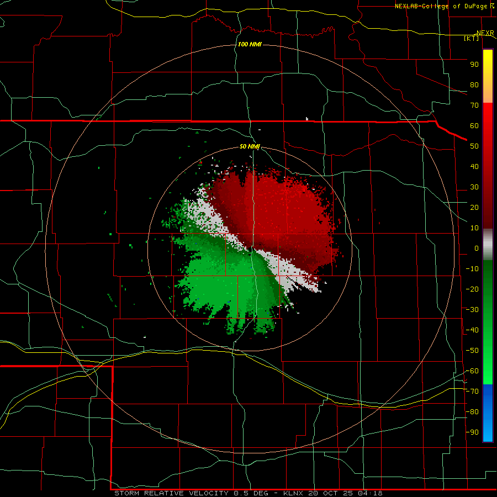Click the 50 NMI range ring label
This screenshot has height=497, width=497.
click(x=250, y=146)
